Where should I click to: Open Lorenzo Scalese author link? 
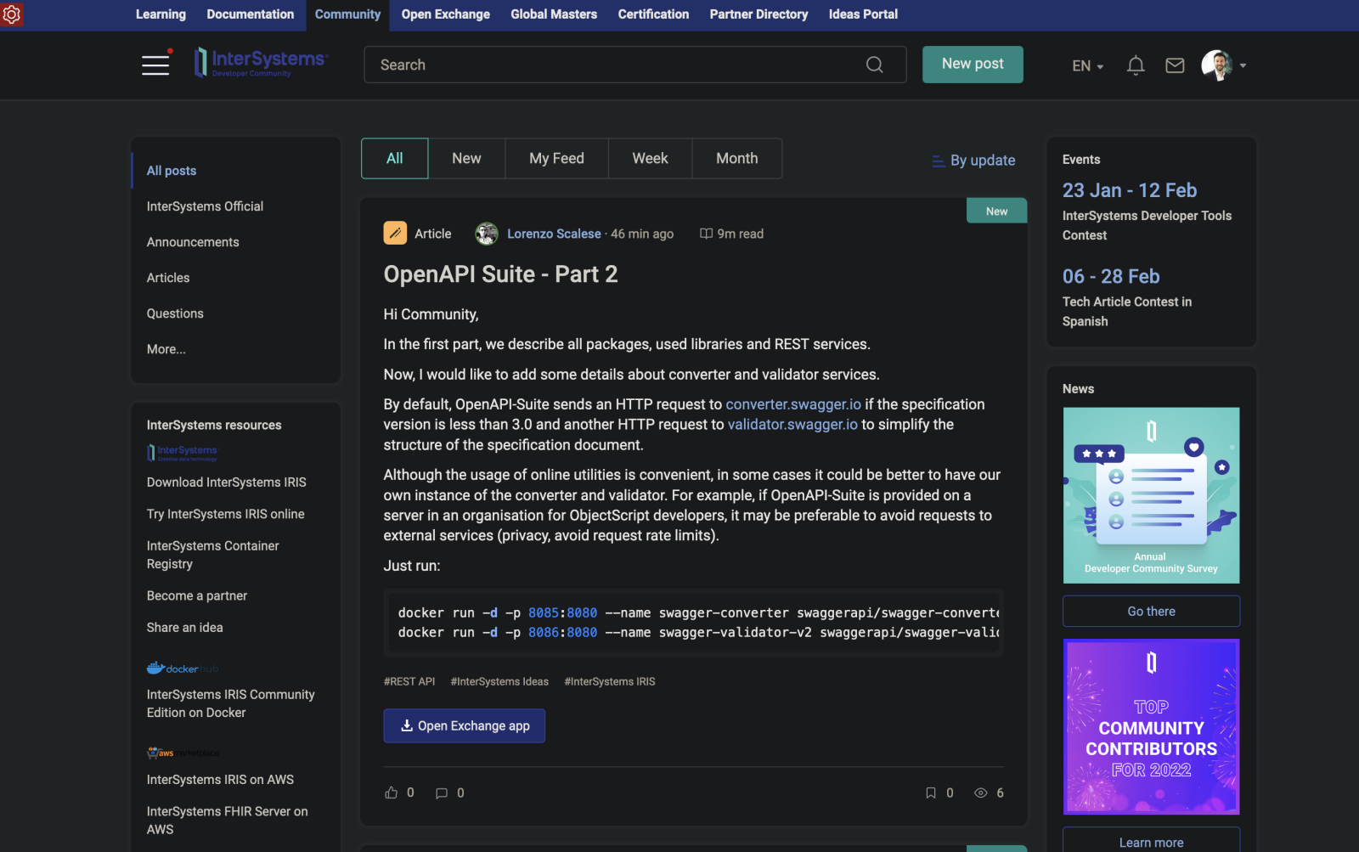pos(554,234)
